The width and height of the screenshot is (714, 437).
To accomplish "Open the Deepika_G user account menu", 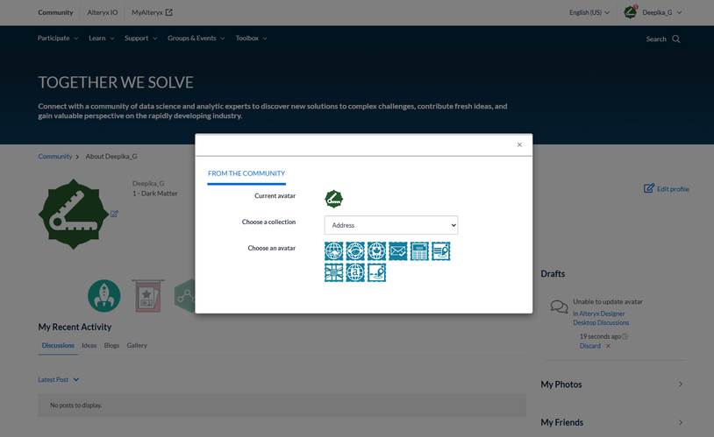I will (x=662, y=13).
